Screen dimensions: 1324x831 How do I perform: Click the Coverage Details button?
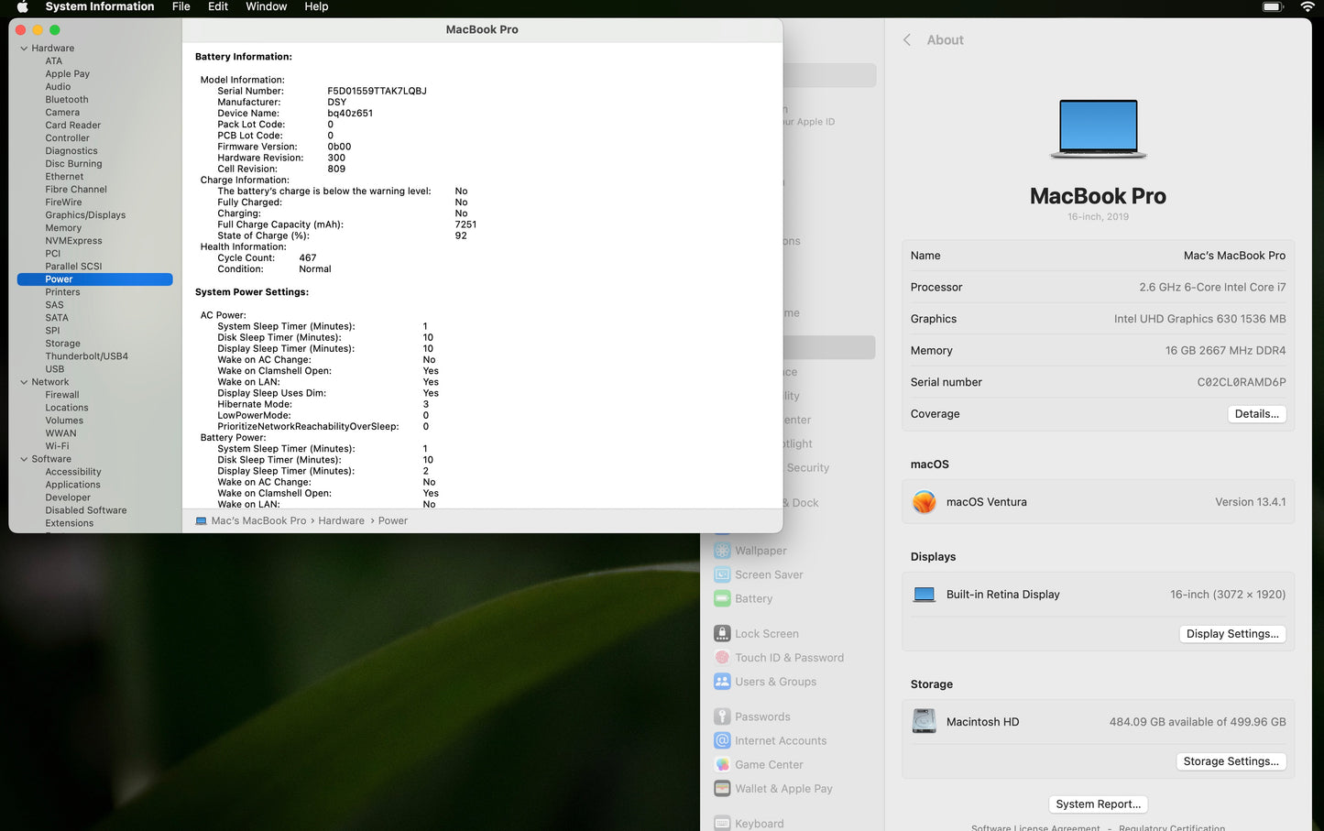pyautogui.click(x=1256, y=414)
